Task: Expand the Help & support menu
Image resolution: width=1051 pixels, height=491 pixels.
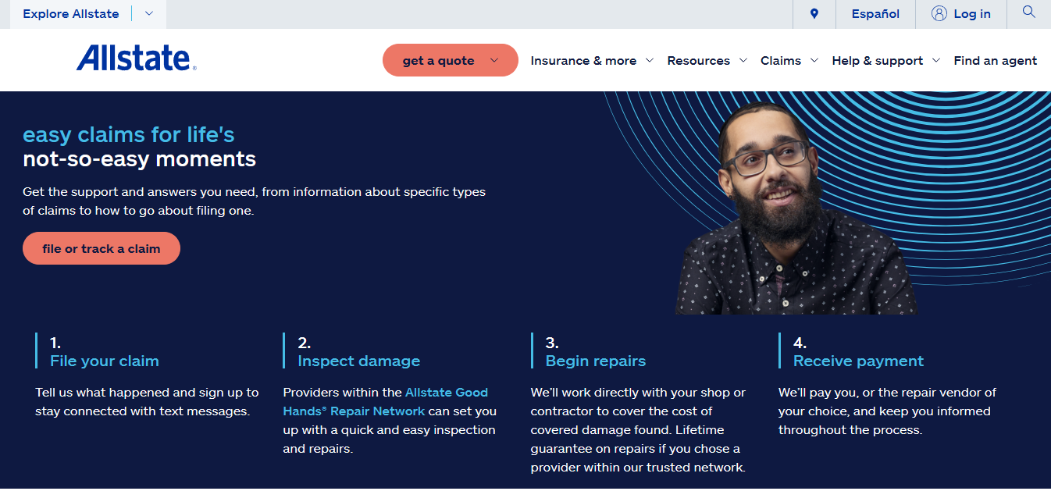Action: pyautogui.click(x=885, y=61)
